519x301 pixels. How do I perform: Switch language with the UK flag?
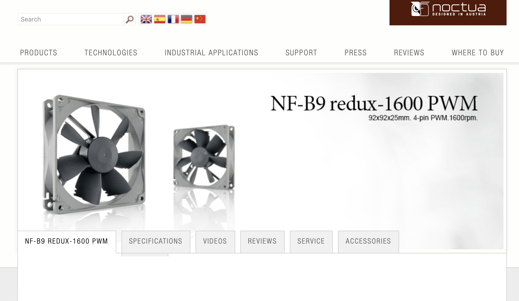(146, 19)
